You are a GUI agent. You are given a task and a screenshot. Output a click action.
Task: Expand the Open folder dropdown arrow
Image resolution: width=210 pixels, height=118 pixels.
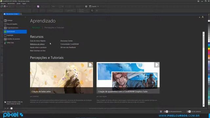click(7, 7)
